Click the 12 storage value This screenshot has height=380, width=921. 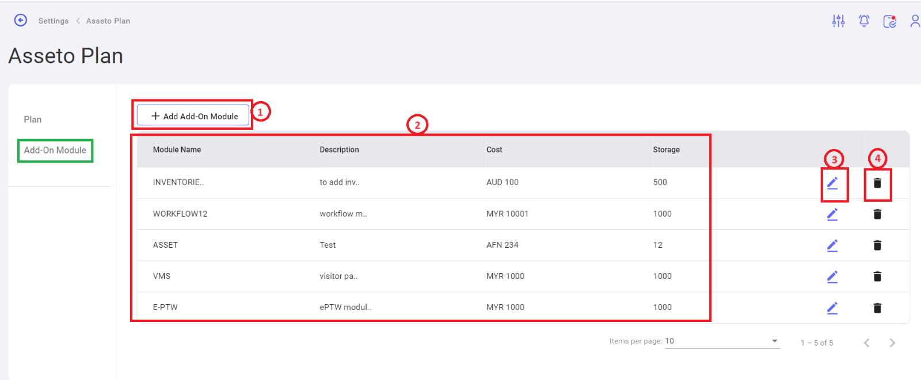click(657, 245)
